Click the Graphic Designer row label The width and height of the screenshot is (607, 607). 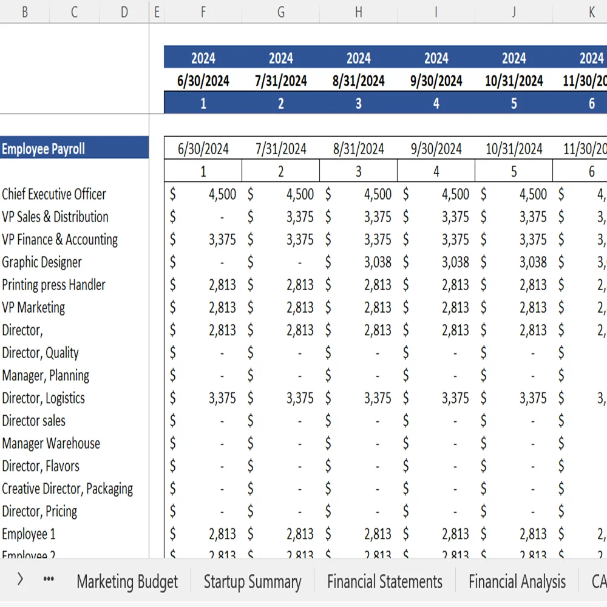(x=41, y=262)
